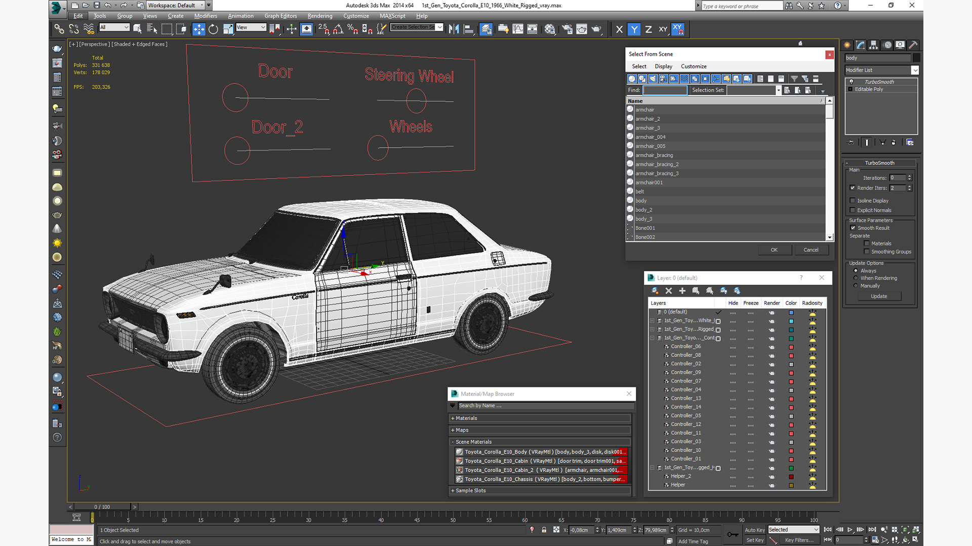Enable Separate by Materials checkbox

pyautogui.click(x=867, y=244)
